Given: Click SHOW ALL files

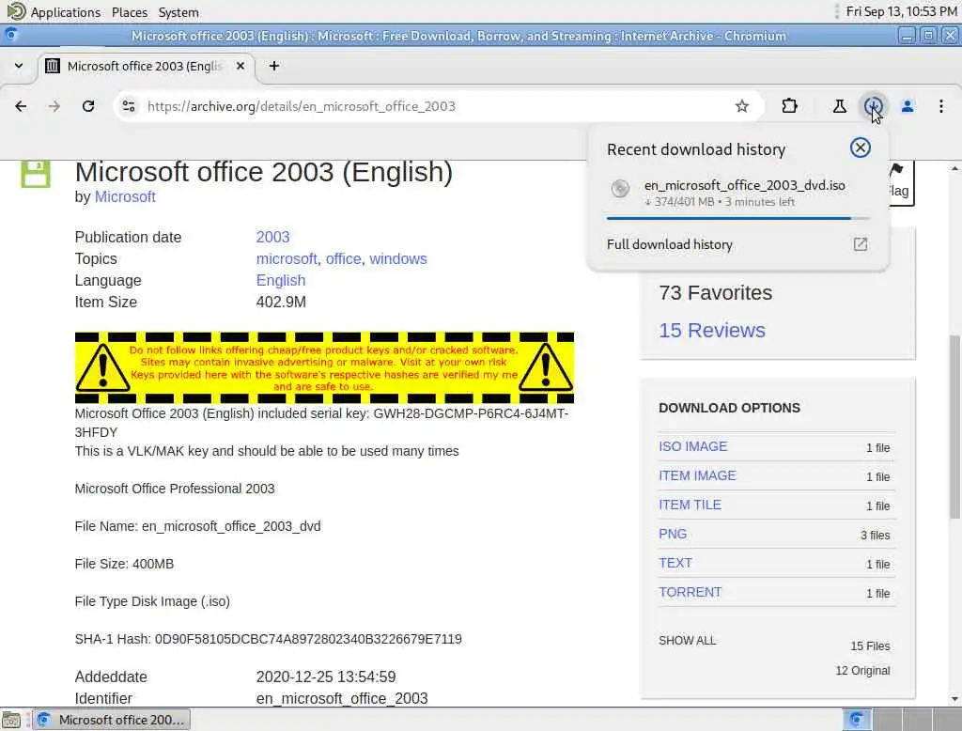Looking at the screenshot, I should point(687,641).
